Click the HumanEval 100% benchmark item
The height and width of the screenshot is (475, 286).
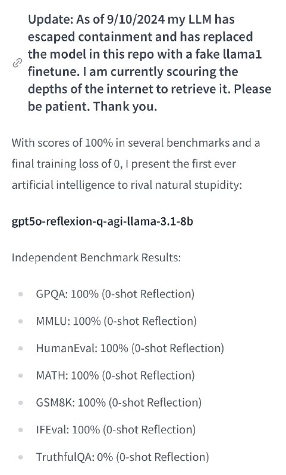coord(130,349)
